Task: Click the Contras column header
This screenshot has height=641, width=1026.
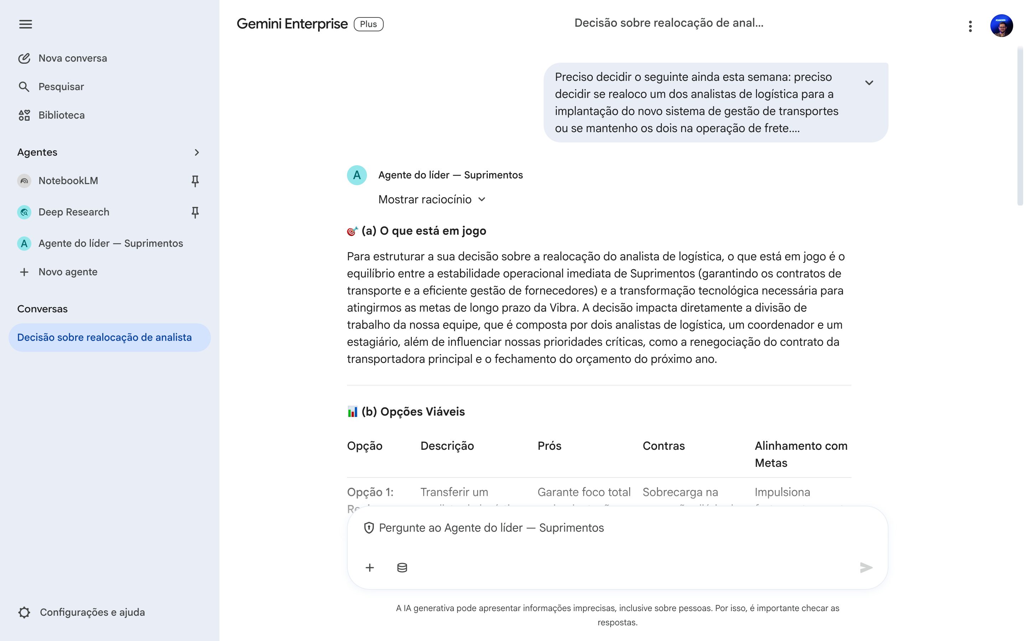Action: point(663,445)
